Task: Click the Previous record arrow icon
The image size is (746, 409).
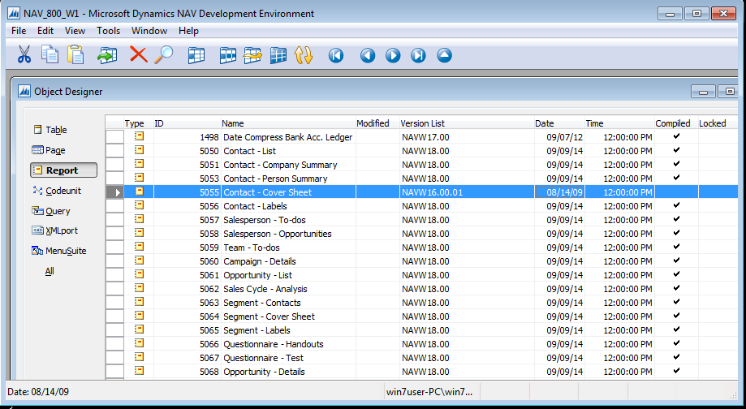Action: coord(368,55)
